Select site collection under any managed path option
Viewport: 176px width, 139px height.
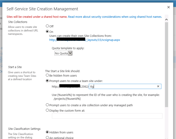point(47,105)
